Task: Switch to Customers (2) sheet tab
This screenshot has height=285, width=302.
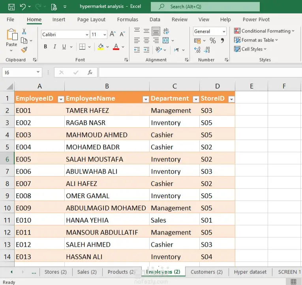Action: [206, 272]
